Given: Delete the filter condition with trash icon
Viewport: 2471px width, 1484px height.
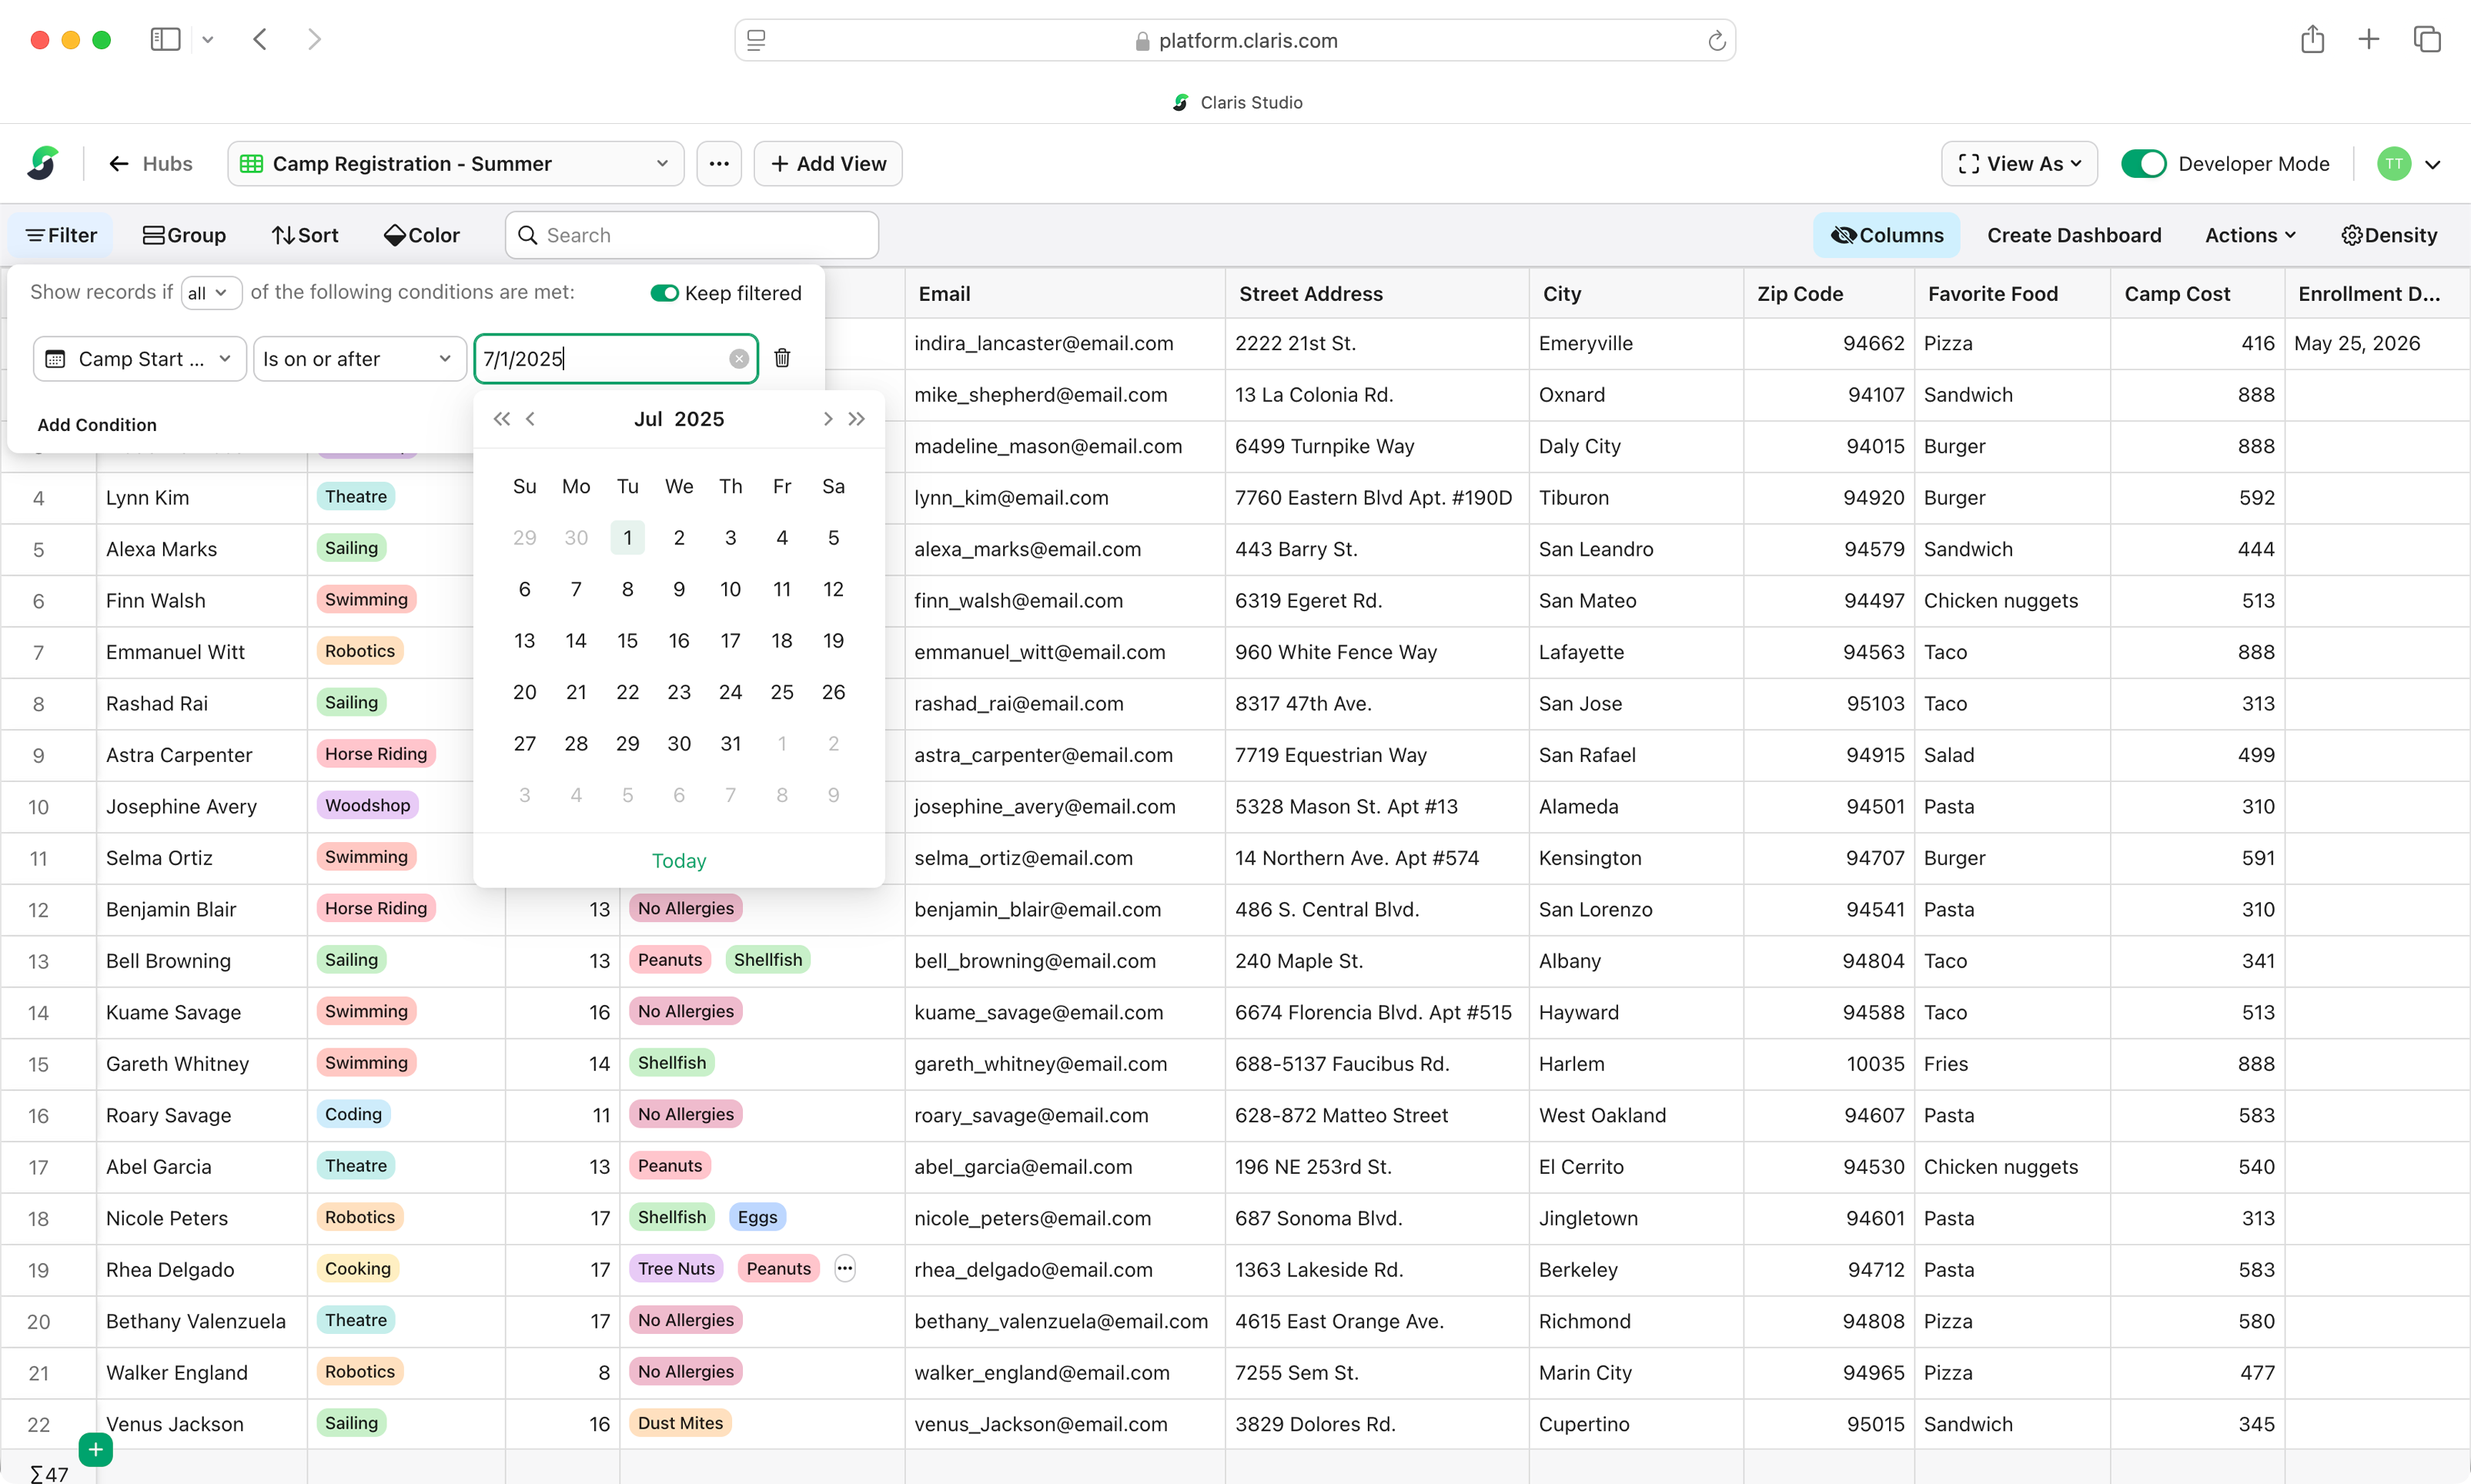Looking at the screenshot, I should click(x=782, y=358).
